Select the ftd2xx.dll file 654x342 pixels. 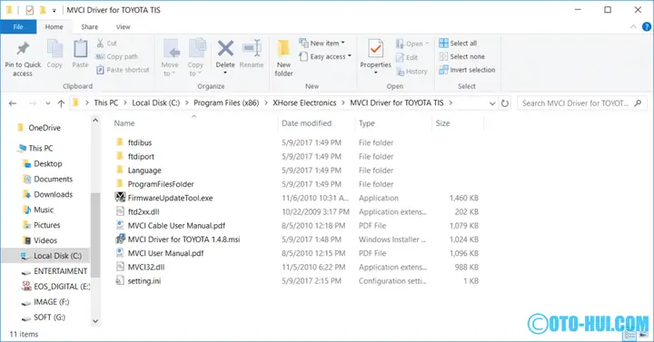(x=144, y=211)
